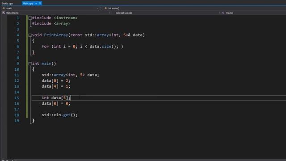This screenshot has width=286, height=161.
Task: Click the closing brace on line 19
Action: tap(33, 121)
